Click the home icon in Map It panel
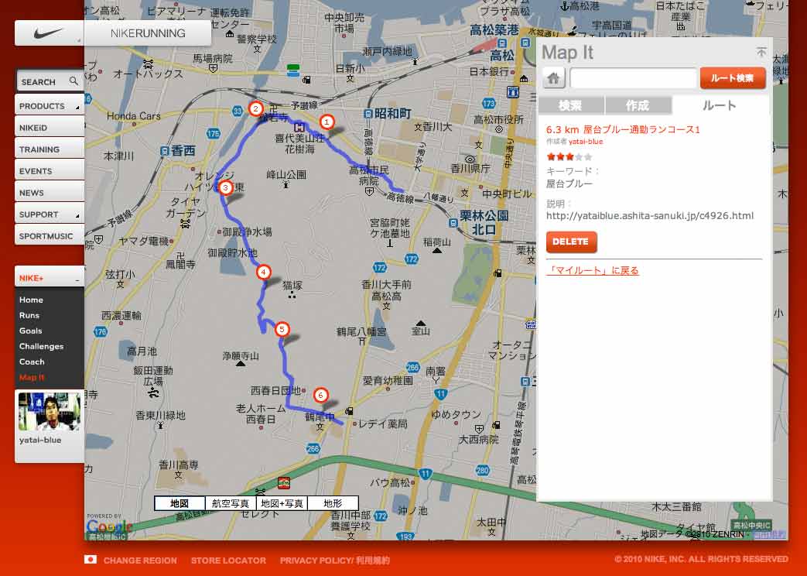This screenshot has height=576, width=807. pos(554,78)
